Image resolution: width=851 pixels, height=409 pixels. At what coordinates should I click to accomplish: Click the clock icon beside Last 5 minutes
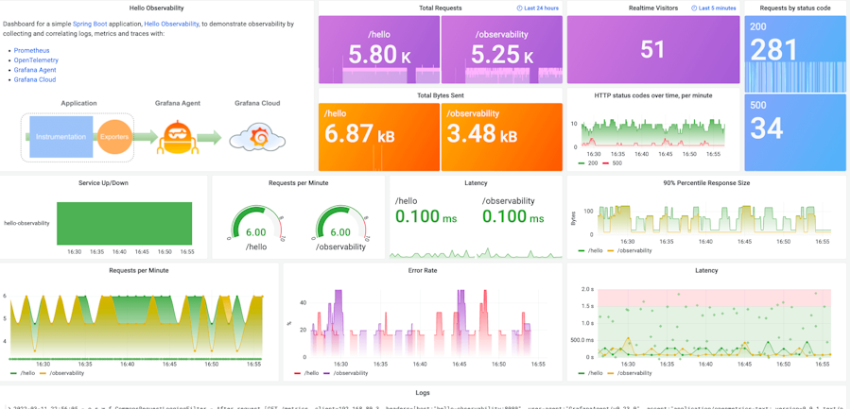tap(694, 9)
